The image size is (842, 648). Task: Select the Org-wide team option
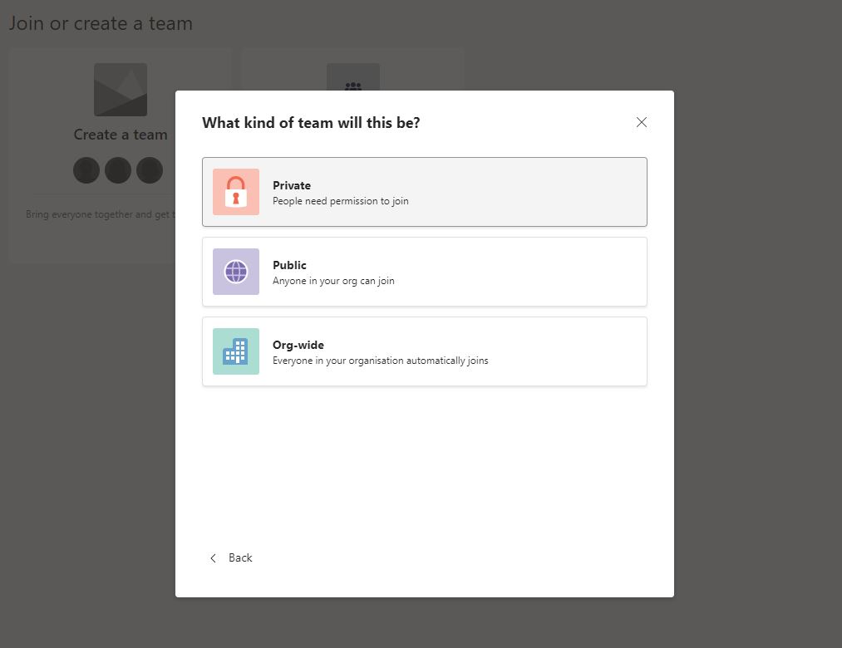424,351
